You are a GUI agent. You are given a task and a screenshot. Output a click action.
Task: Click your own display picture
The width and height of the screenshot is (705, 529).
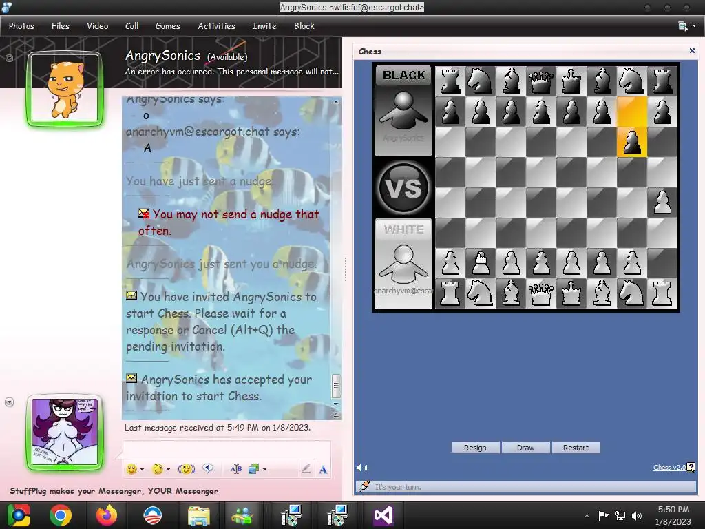[x=65, y=433]
